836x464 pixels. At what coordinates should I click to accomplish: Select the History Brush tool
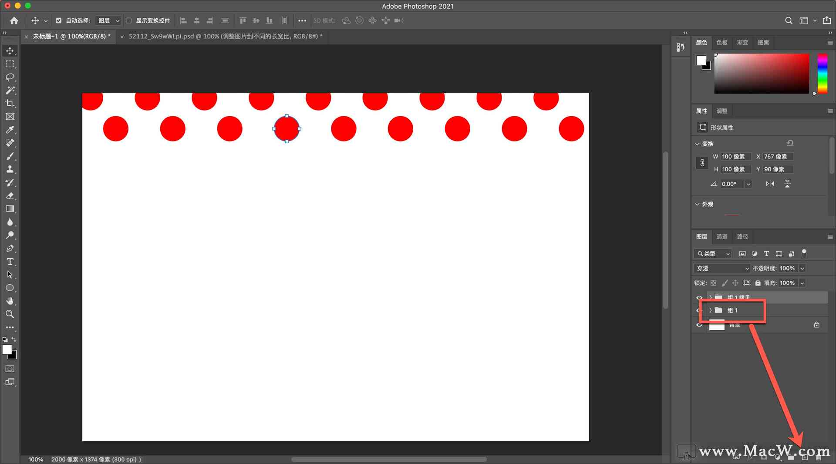pyautogui.click(x=10, y=182)
